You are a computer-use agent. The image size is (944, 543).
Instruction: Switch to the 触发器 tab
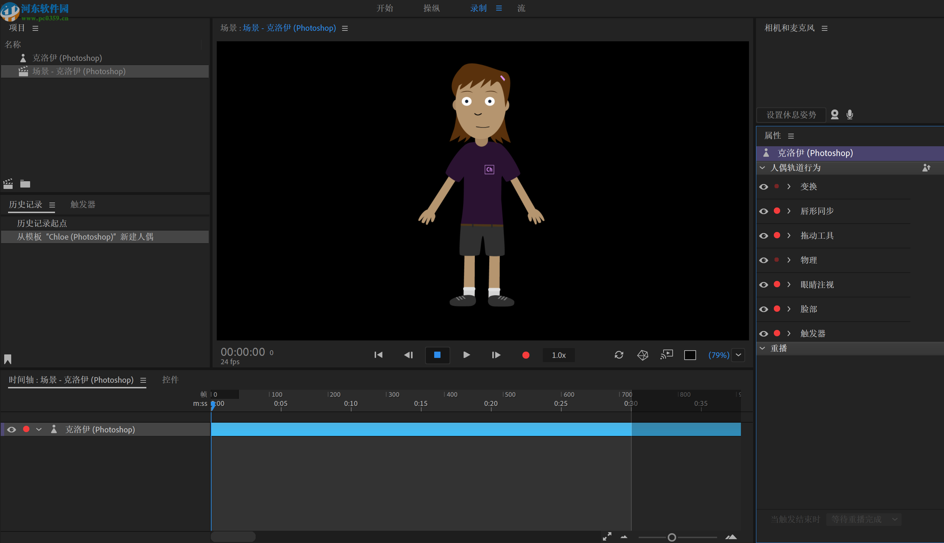click(83, 204)
